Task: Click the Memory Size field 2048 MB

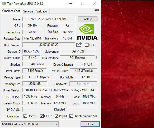Action: pyautogui.click(x=35, y=84)
